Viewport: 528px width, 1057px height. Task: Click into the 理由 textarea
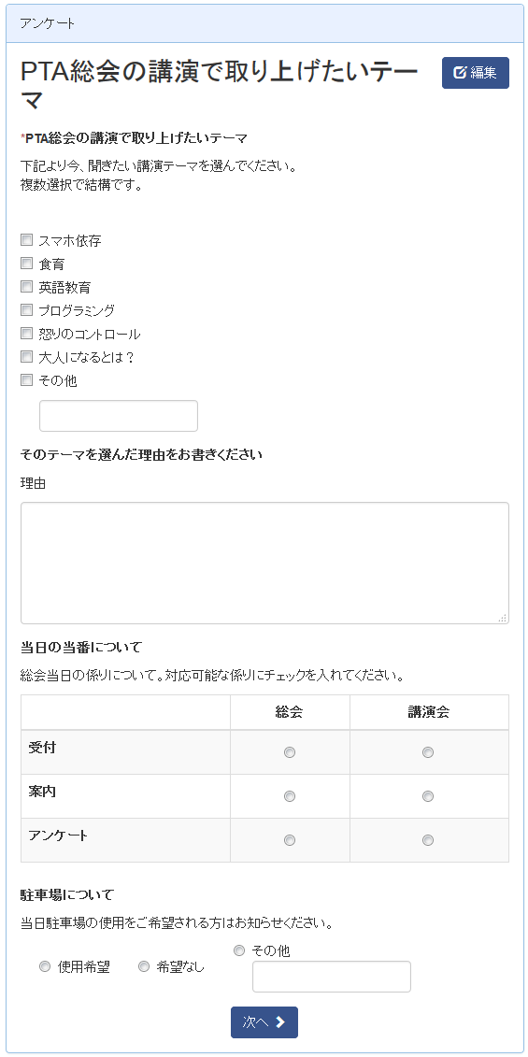[x=264, y=563]
